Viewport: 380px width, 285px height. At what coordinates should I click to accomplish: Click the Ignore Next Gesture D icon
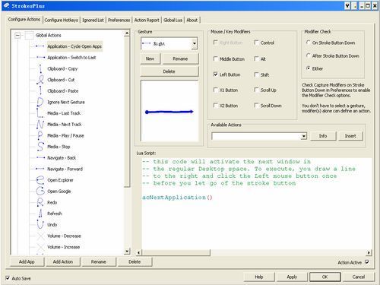tap(40, 102)
